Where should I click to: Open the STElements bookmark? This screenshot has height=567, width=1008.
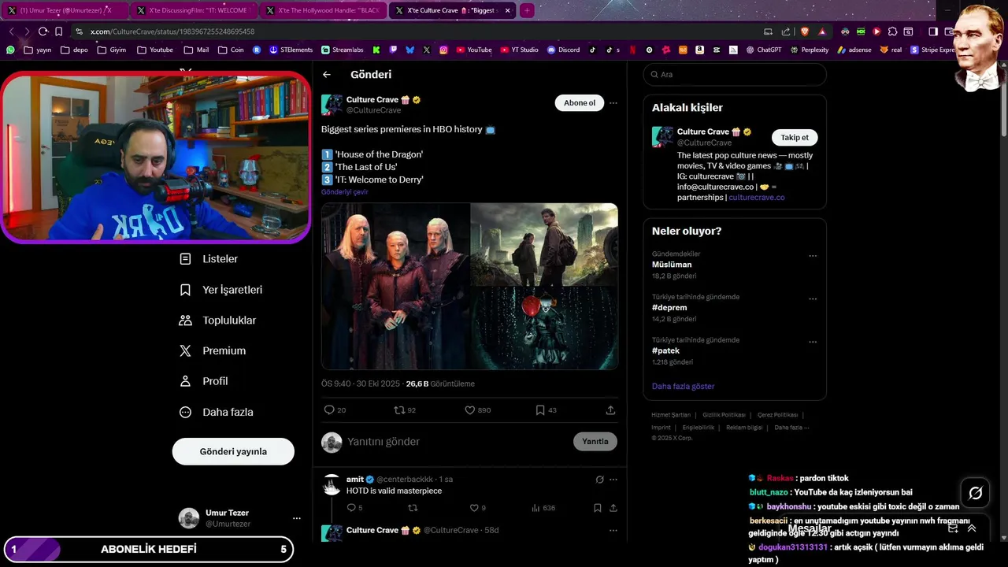[291, 50]
